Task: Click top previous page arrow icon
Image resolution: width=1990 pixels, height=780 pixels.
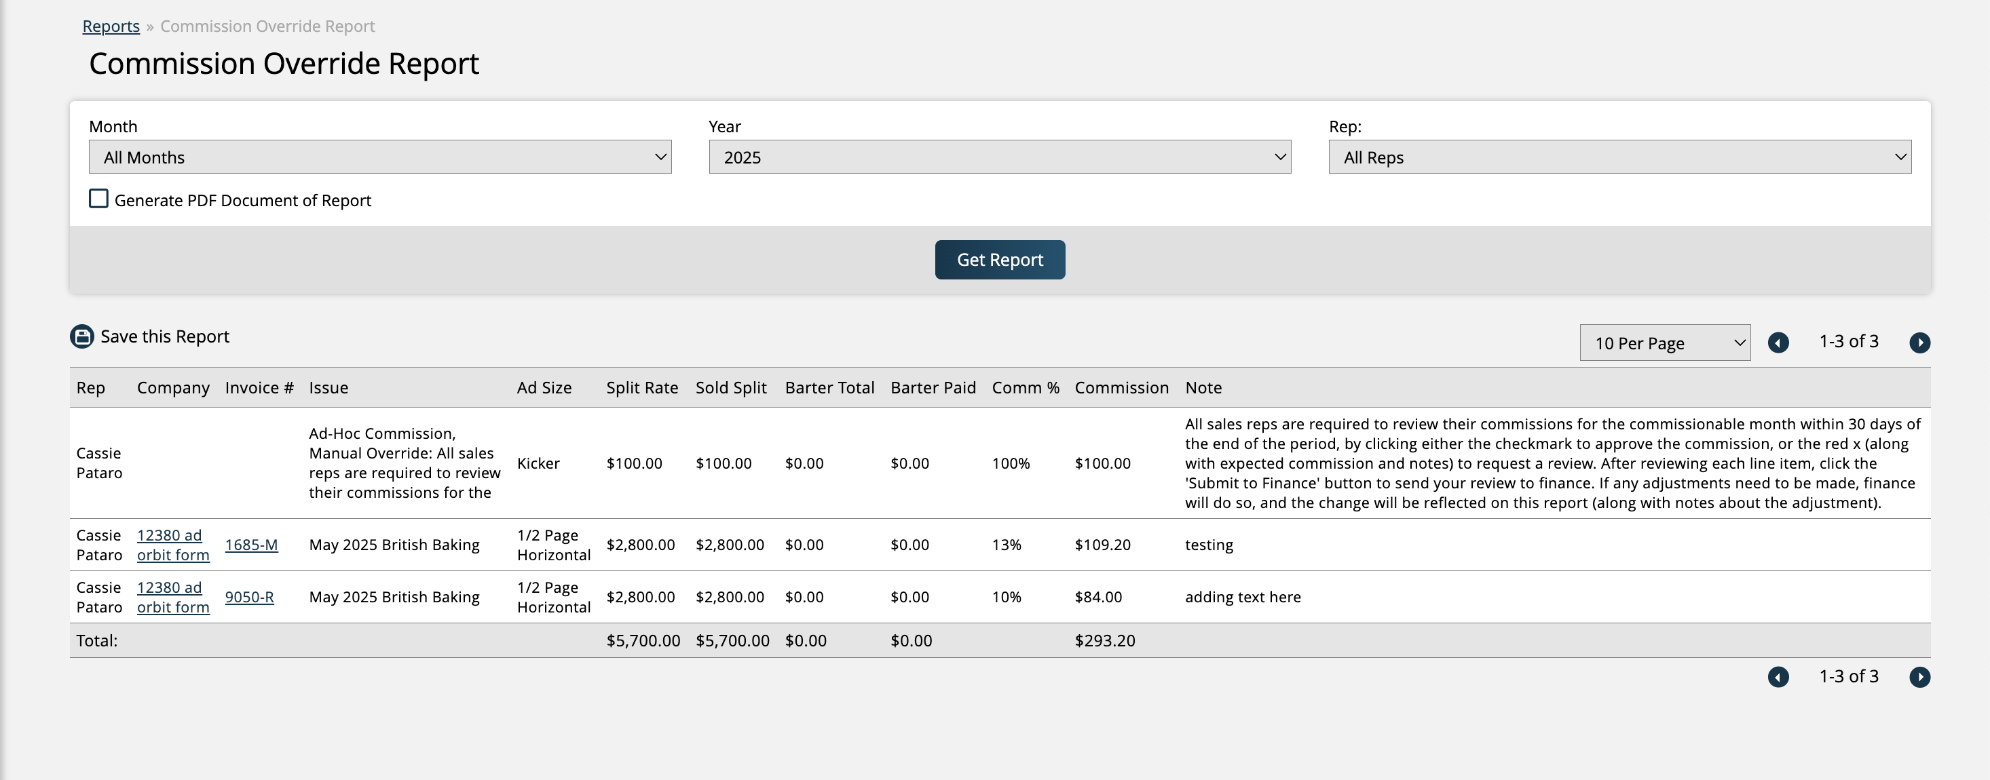Action: coord(1778,342)
